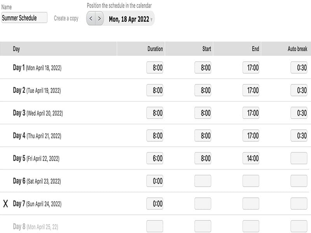Select the Day 7 row label
The image size is (311, 233).
[37, 204]
